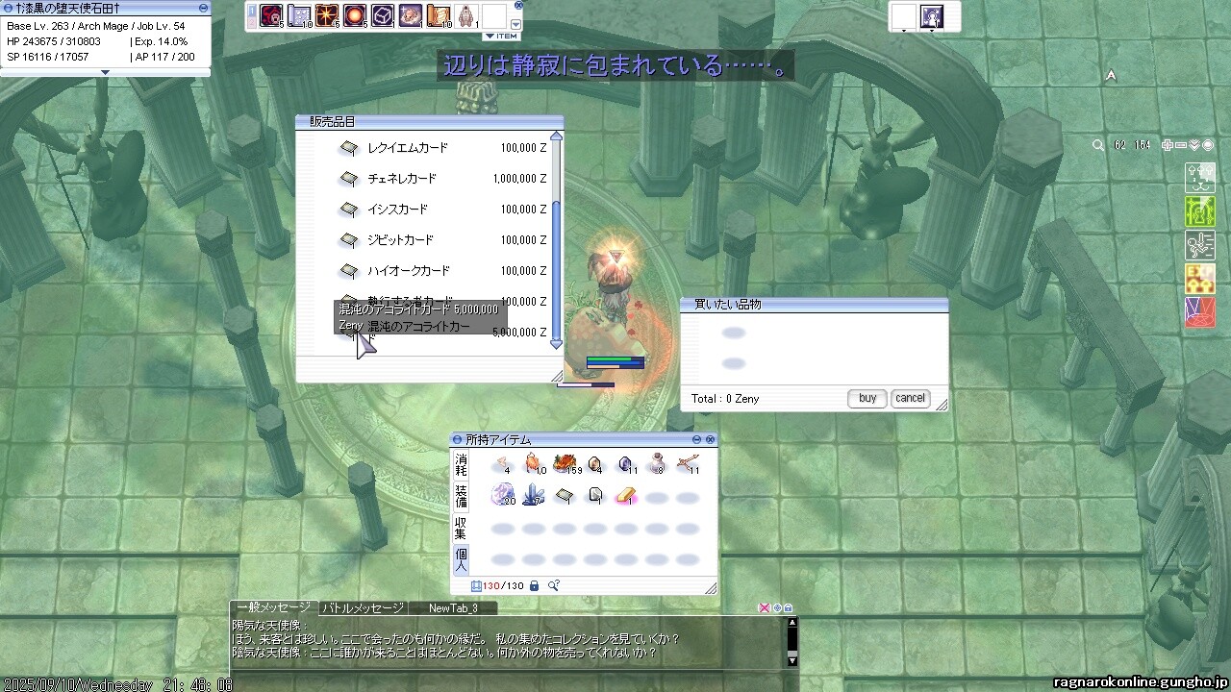Click the minimap zoom-in plus icon

[1168, 145]
